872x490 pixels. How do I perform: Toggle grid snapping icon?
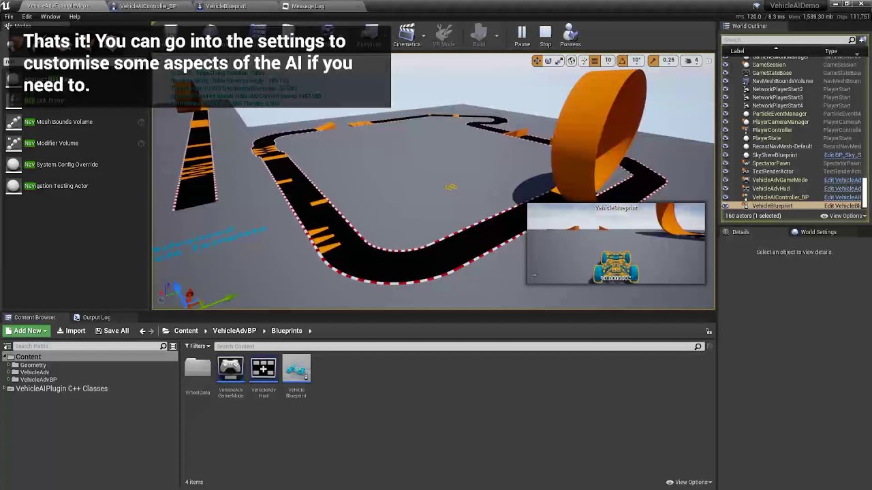[595, 61]
